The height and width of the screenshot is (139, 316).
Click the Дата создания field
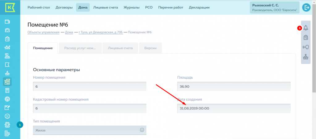[x=234, y=108]
